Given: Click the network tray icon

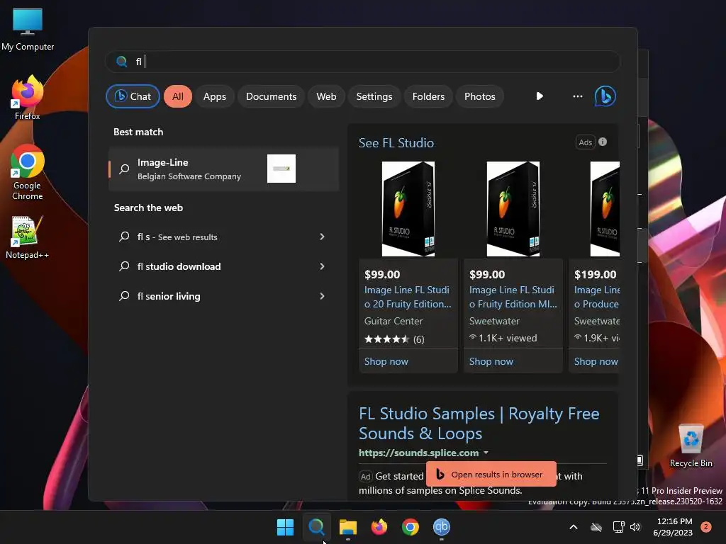Looking at the screenshot, I should [618, 527].
